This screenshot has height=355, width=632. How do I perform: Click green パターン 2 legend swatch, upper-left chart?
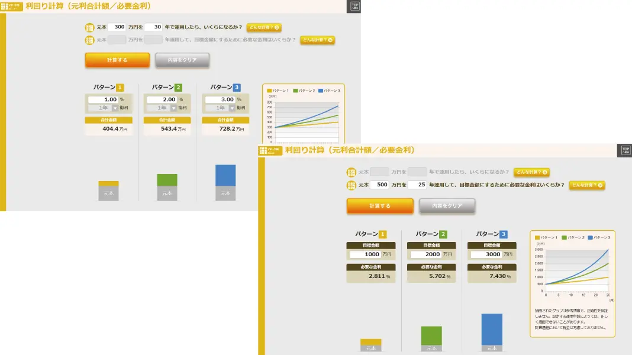[295, 91]
